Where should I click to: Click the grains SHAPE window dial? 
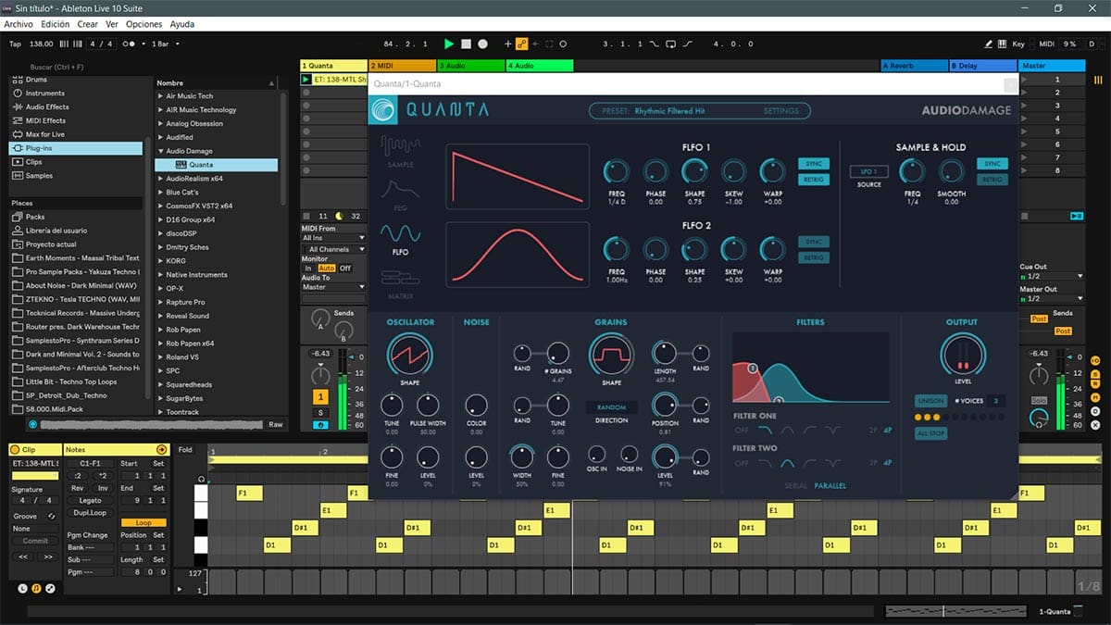[x=610, y=354]
